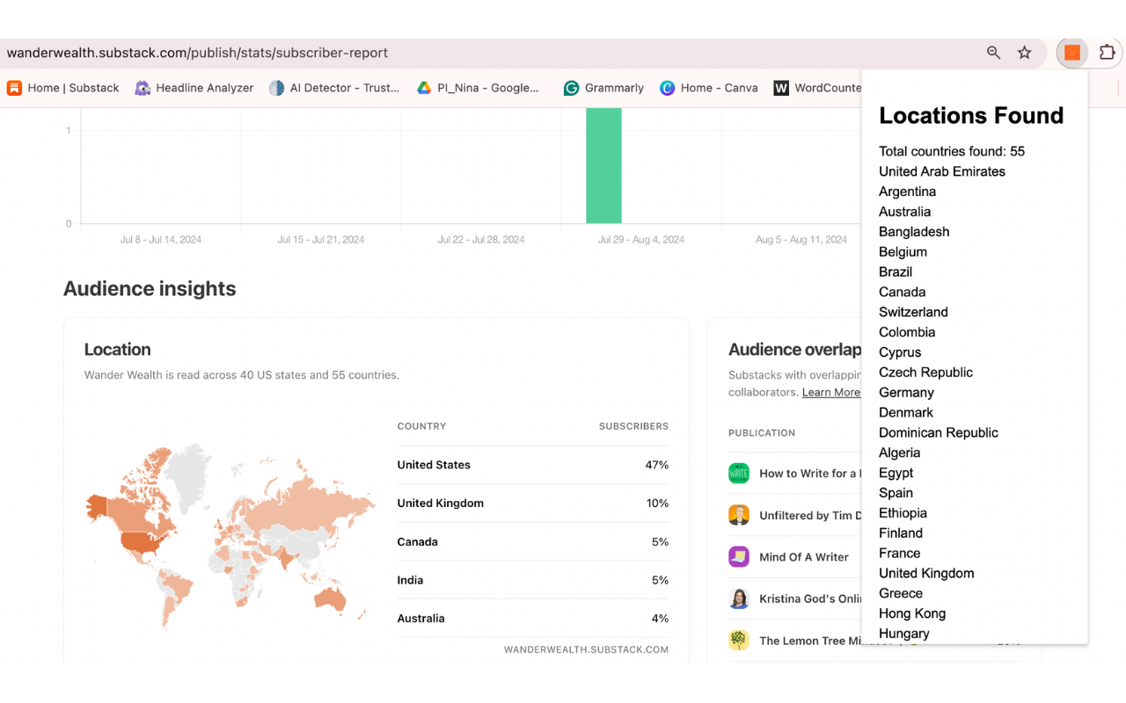Select the United States row in country table
Image resolution: width=1126 pixels, height=703 pixels.
[532, 465]
